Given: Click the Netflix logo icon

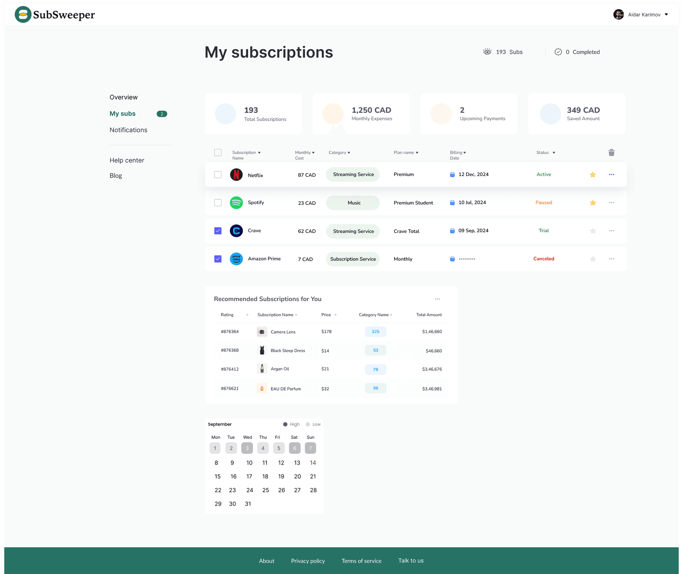Looking at the screenshot, I should click(x=236, y=175).
